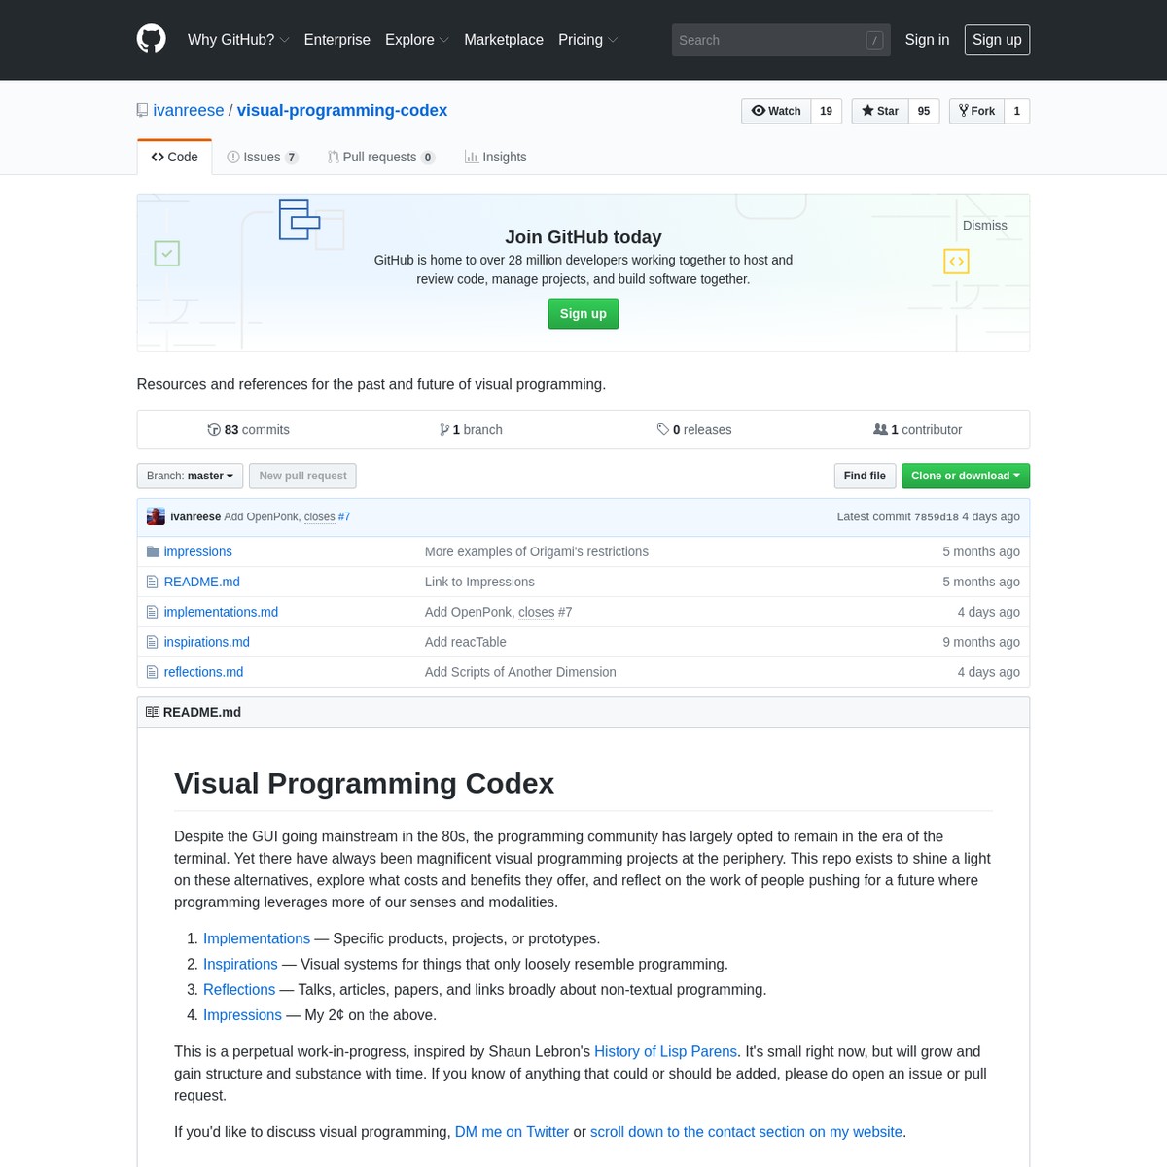The width and height of the screenshot is (1167, 1167).
Task: Follow the Implementations link in README
Action: 257,938
